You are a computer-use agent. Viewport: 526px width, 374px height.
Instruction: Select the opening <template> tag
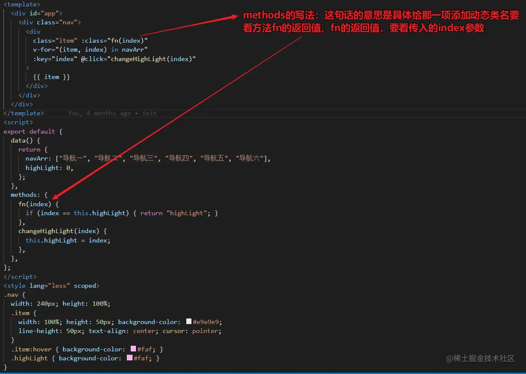[x=22, y=4]
